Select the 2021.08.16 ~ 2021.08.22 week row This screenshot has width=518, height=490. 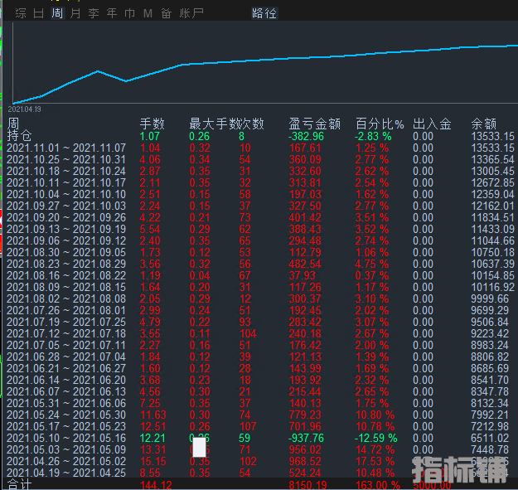tap(260, 275)
